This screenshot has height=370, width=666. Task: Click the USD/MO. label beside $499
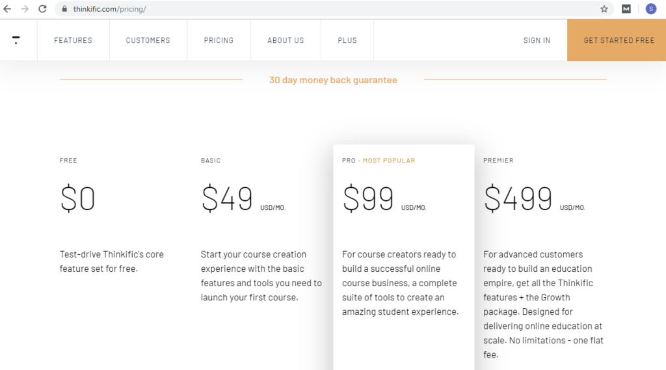point(572,207)
